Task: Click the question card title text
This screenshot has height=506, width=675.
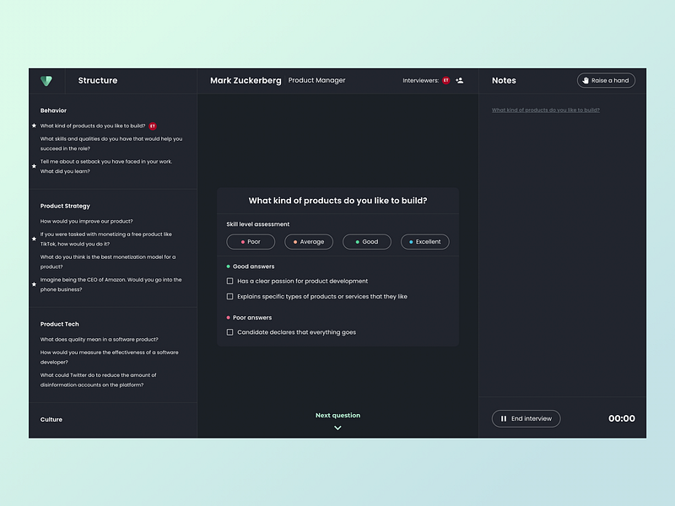Action: [x=338, y=201]
